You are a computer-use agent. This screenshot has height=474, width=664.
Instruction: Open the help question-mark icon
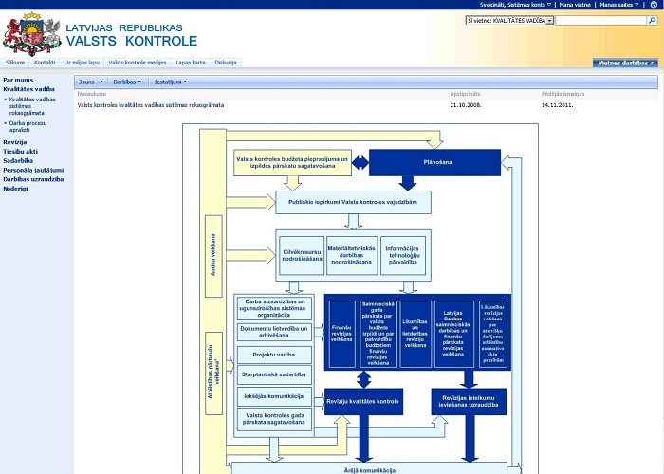(654, 5)
